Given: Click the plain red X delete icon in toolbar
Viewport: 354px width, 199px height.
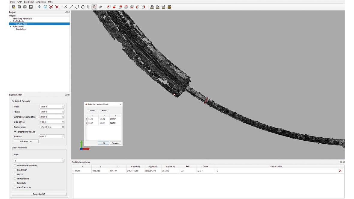Looking at the screenshot, I should (x=57, y=7).
